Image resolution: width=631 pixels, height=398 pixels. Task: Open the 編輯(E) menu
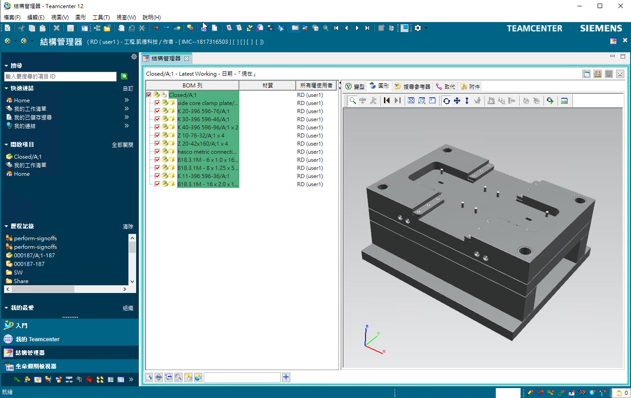36,17
